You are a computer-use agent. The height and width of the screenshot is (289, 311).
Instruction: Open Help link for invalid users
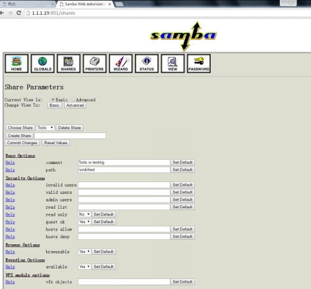[x=10, y=185]
